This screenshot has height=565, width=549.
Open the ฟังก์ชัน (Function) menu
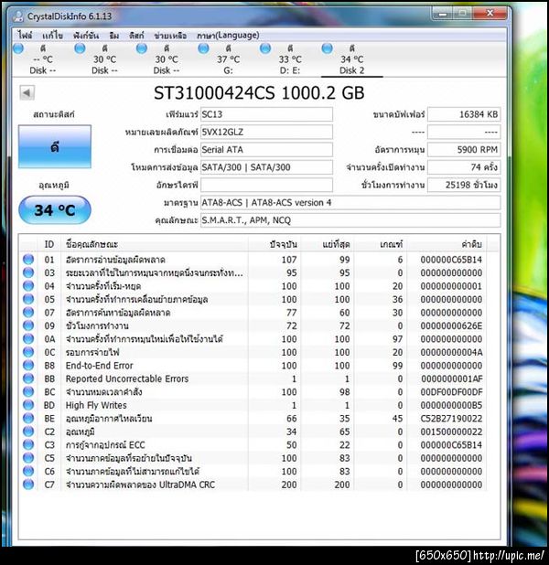(85, 36)
